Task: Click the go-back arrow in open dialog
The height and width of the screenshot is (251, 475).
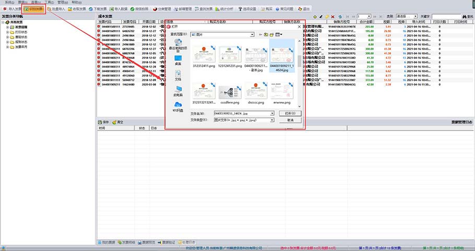Action: point(260,34)
